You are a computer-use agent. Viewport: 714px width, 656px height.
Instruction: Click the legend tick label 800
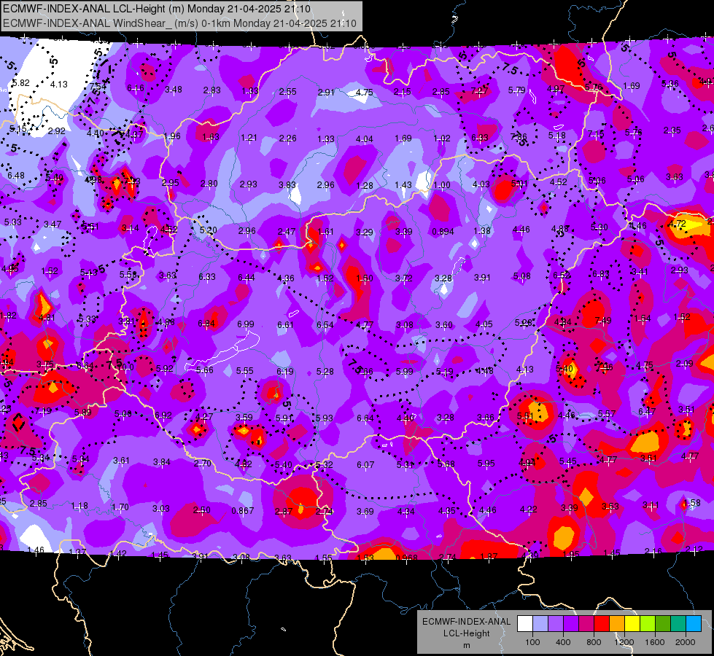pos(594,642)
